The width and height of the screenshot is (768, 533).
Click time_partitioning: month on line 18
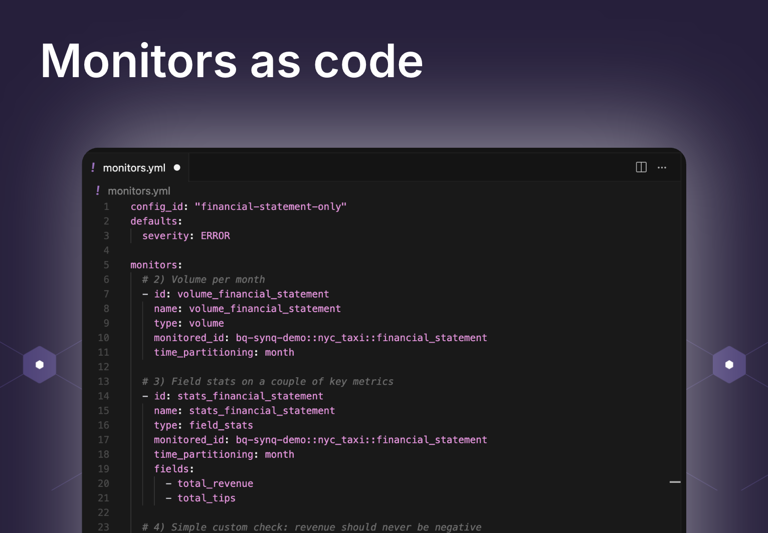[x=224, y=454]
